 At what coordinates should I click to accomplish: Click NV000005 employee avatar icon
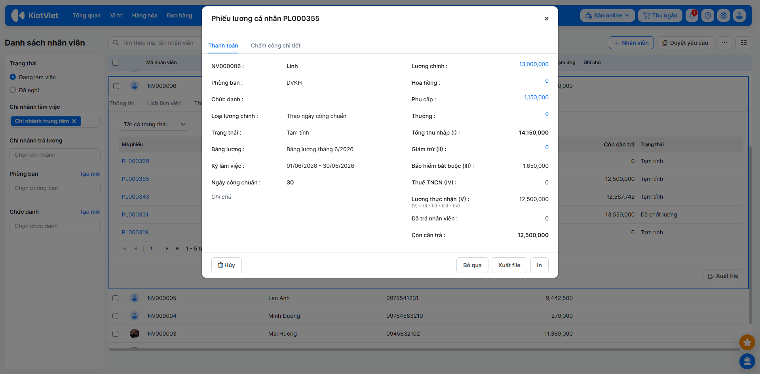pyautogui.click(x=135, y=298)
